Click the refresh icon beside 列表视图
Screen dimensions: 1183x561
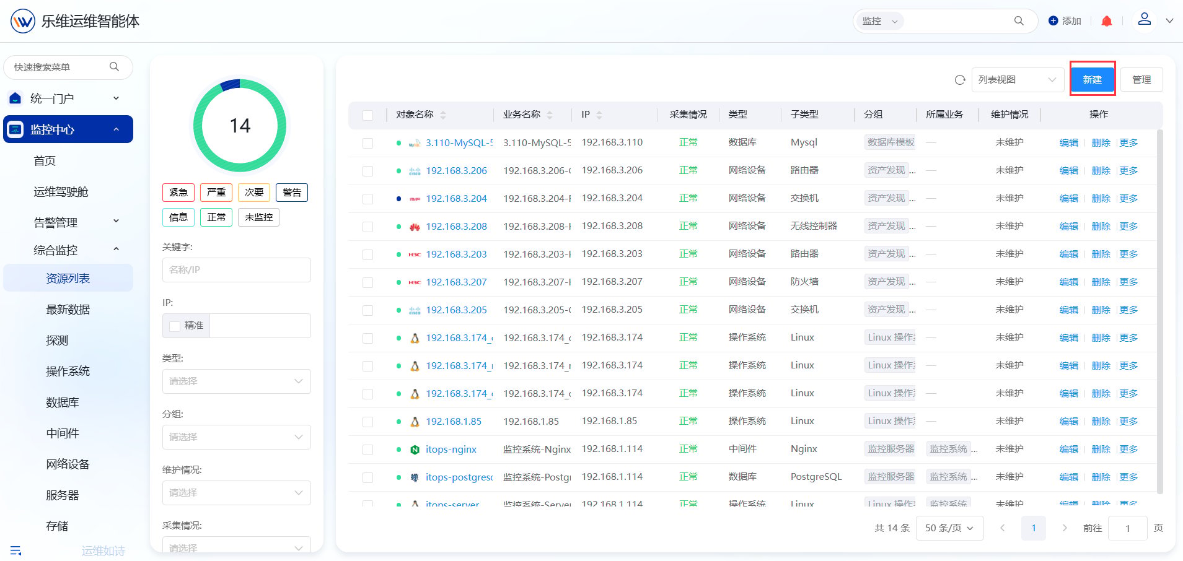[960, 80]
